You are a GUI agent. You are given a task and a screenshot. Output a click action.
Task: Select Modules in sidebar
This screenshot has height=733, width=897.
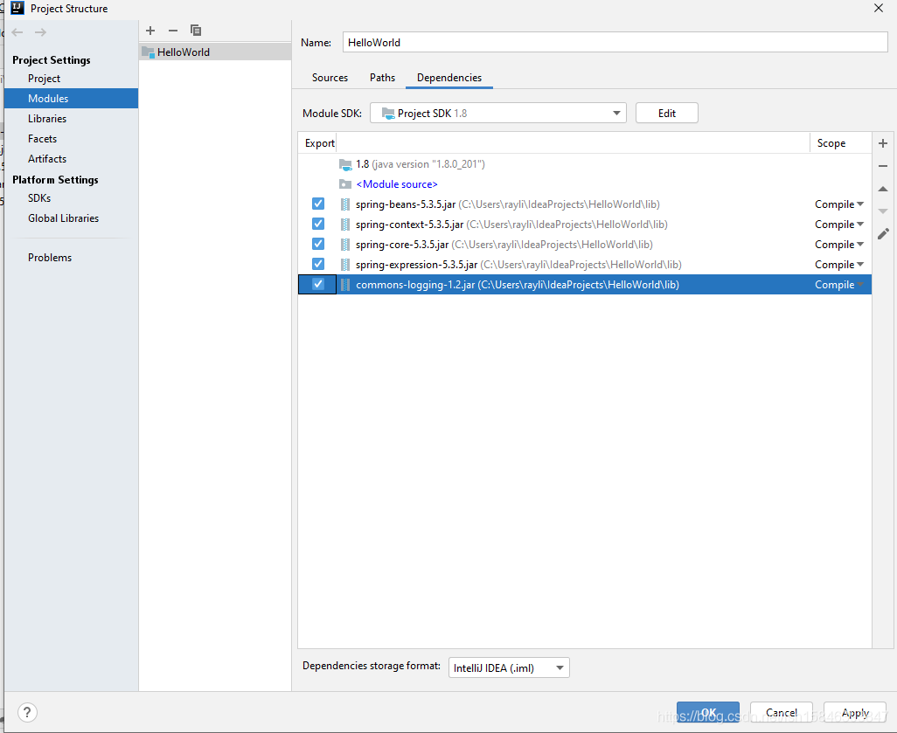pyautogui.click(x=71, y=99)
